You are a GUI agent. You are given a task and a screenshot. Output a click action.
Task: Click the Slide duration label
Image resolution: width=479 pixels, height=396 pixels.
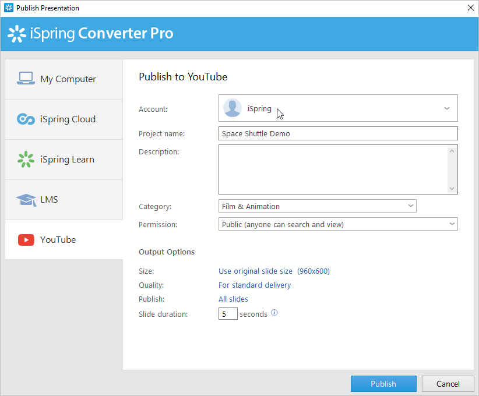point(163,314)
